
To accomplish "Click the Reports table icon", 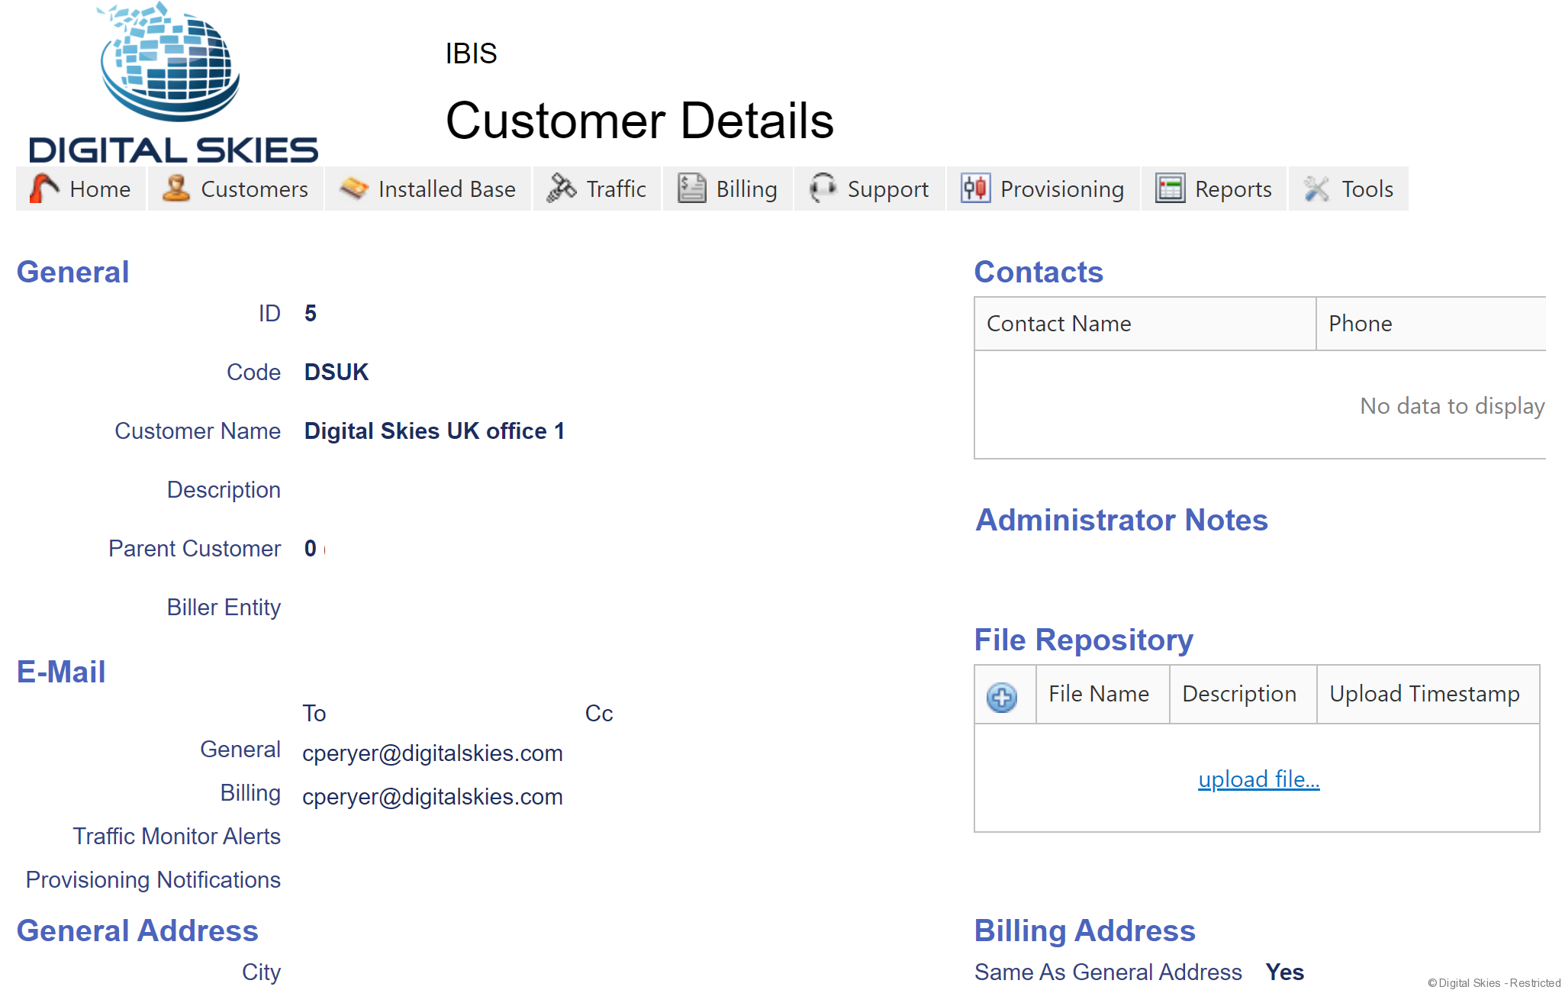I will coord(1170,189).
